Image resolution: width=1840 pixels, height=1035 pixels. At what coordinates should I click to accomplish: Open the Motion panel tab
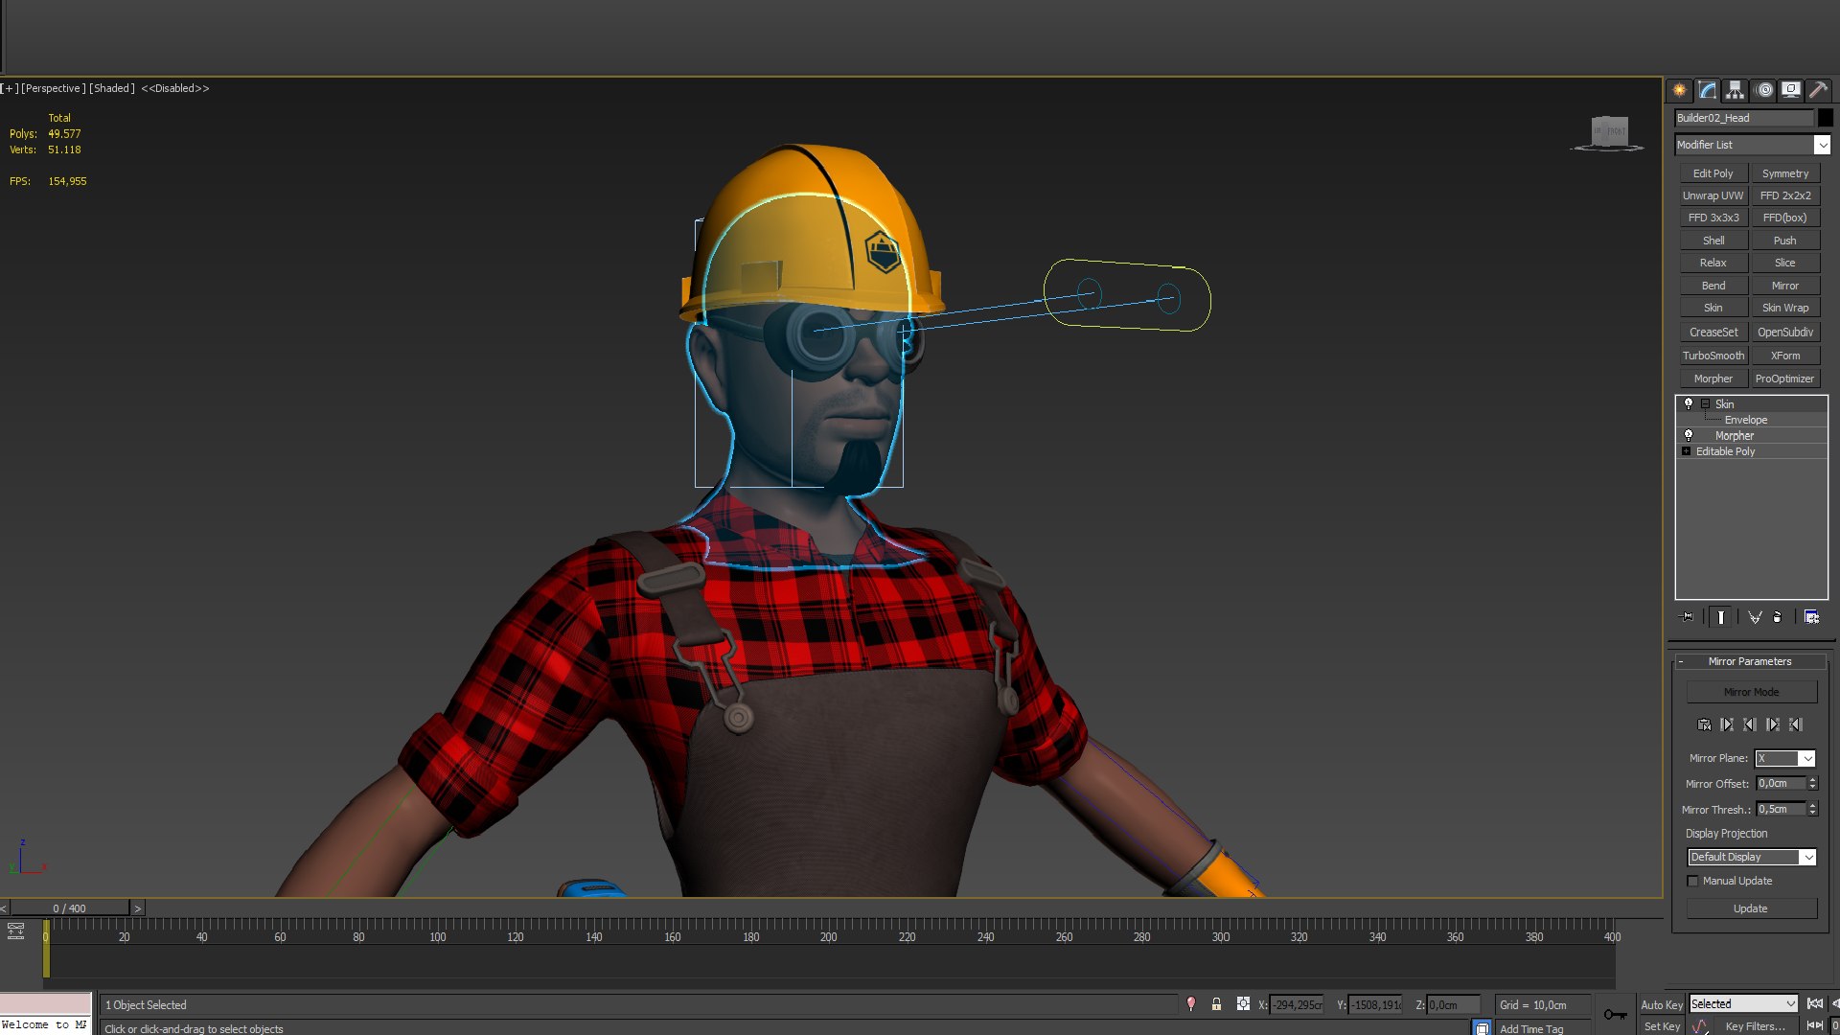click(x=1764, y=90)
